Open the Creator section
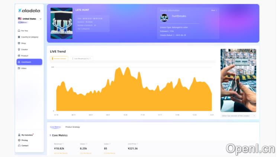279x157 pixels. (25, 49)
